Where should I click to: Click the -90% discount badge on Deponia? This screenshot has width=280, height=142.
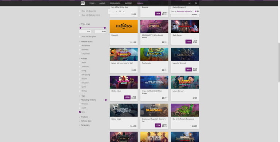(x=158, y=13)
